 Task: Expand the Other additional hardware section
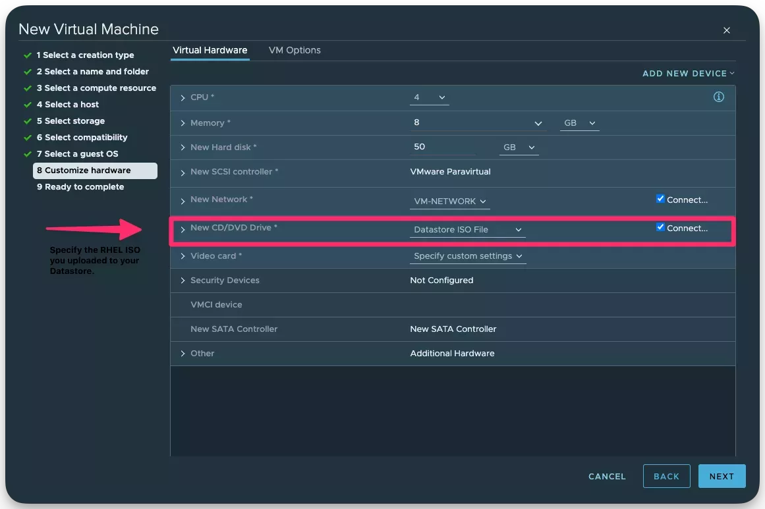(x=183, y=353)
